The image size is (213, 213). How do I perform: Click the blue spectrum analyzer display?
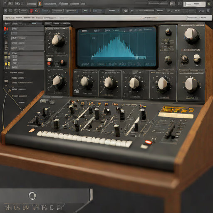(117, 47)
